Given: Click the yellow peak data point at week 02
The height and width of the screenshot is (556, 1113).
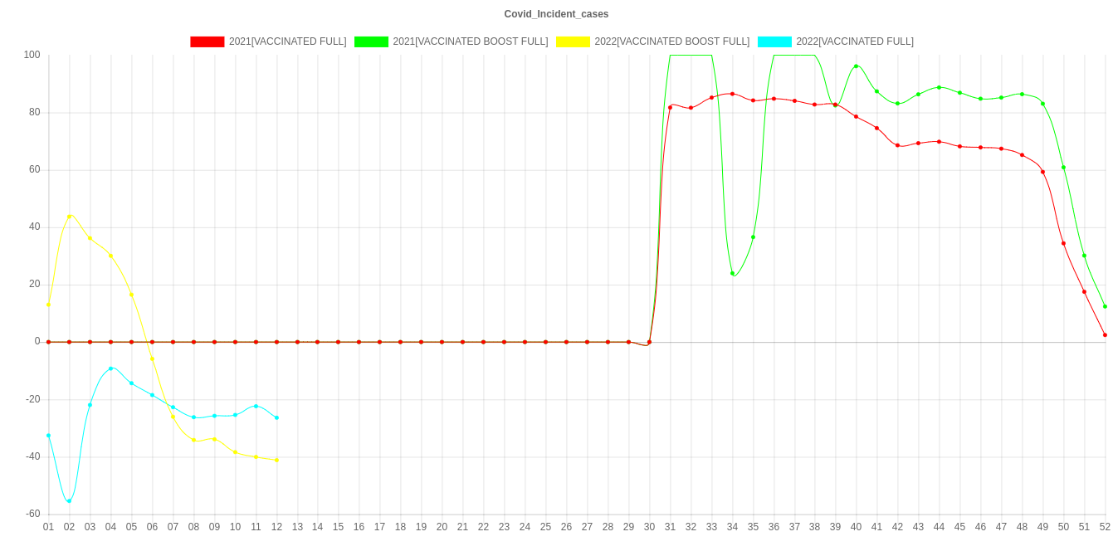Looking at the screenshot, I should click(69, 217).
